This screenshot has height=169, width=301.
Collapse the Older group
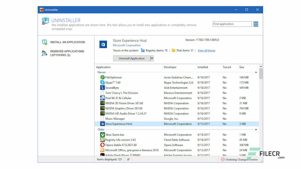256,129
